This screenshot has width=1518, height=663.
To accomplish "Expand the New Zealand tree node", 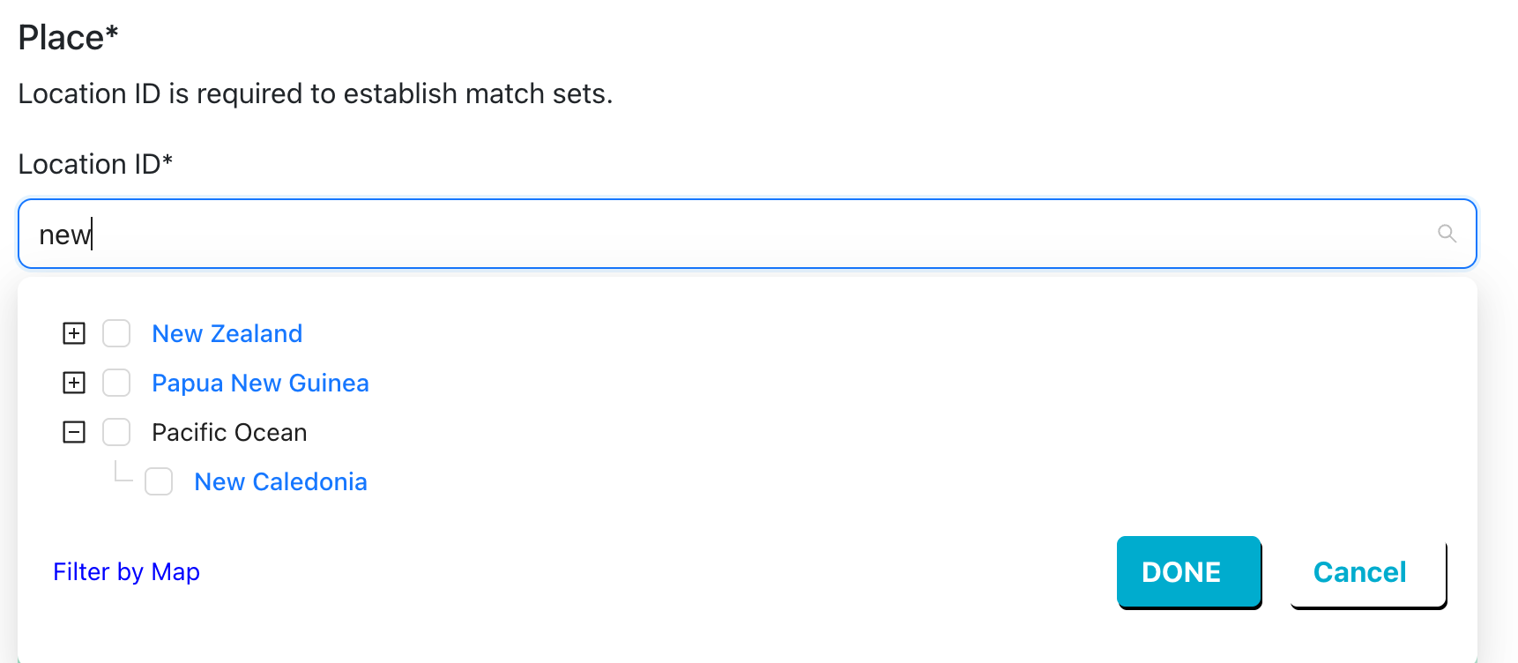I will pos(74,333).
